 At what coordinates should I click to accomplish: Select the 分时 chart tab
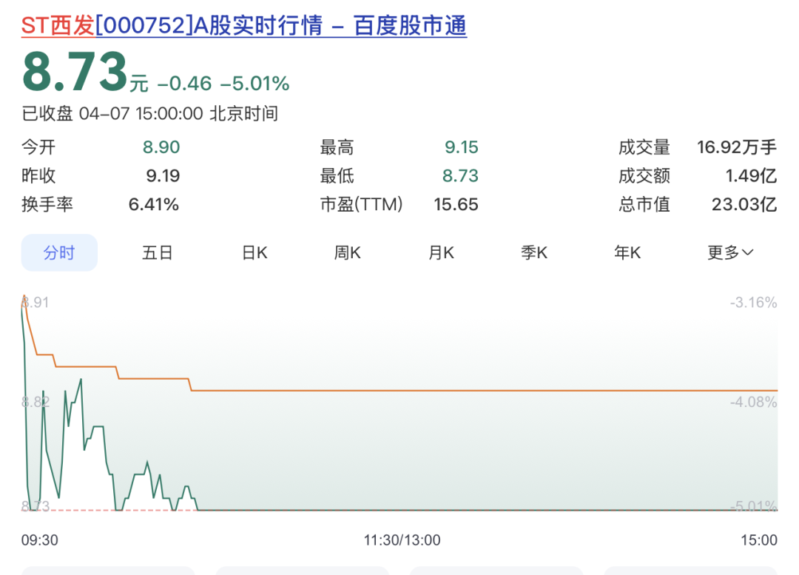point(59,253)
